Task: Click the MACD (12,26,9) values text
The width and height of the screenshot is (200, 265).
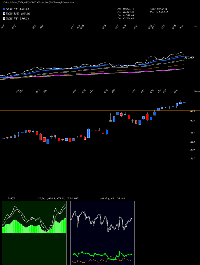Action: coord(55,198)
